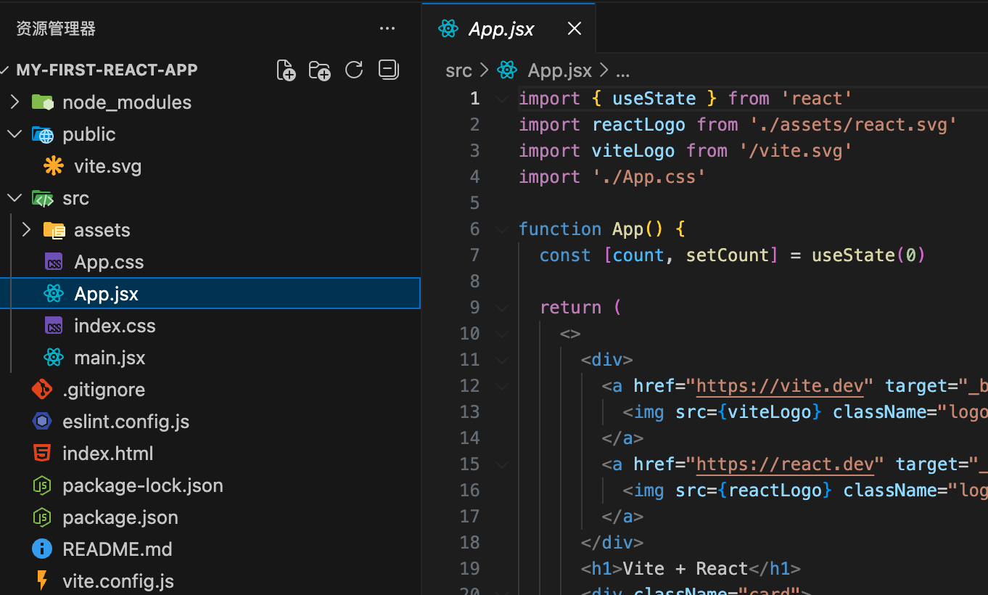988x595 pixels.
Task: Select the App.jsx editor tab
Action: click(x=509, y=28)
